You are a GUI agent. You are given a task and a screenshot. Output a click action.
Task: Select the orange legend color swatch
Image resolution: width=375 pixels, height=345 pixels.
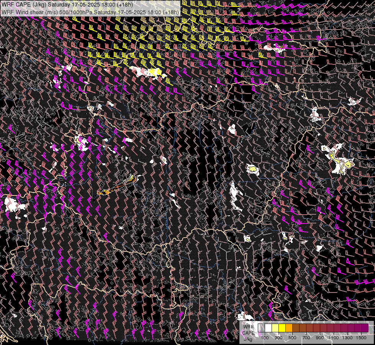pos(289,328)
